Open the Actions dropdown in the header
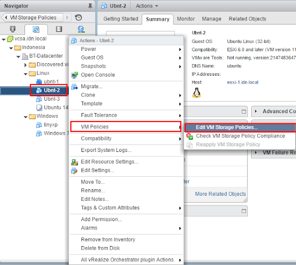Image resolution: width=296 pixels, height=265 pixels. coord(147,6)
